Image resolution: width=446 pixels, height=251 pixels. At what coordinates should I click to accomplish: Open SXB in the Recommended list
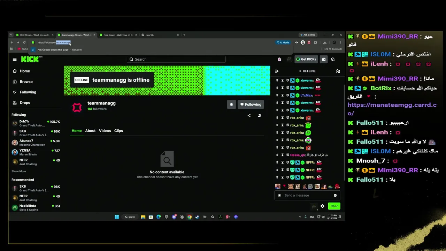[x=36, y=188]
